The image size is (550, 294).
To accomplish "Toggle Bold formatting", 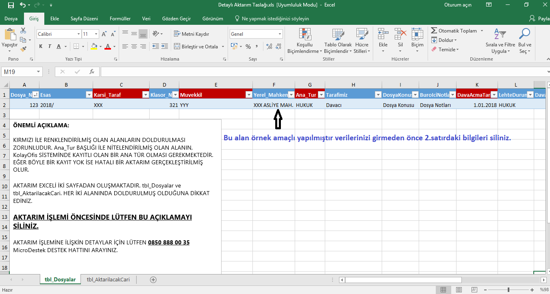I will tap(41, 47).
